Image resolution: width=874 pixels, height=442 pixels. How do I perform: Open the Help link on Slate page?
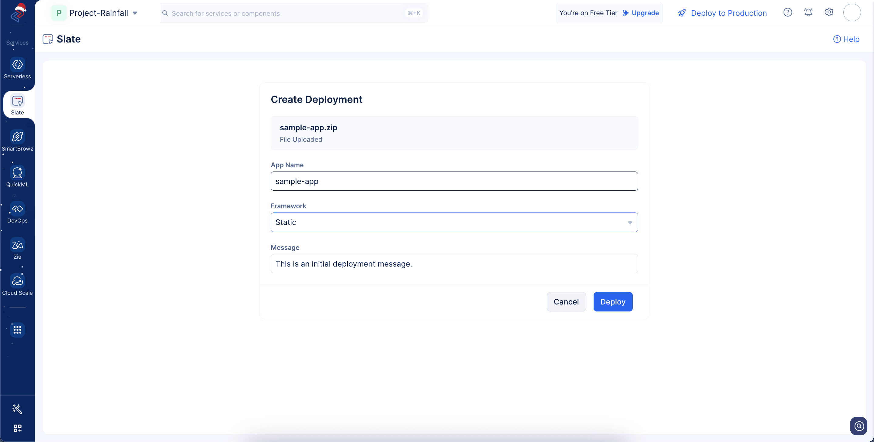tap(846, 39)
